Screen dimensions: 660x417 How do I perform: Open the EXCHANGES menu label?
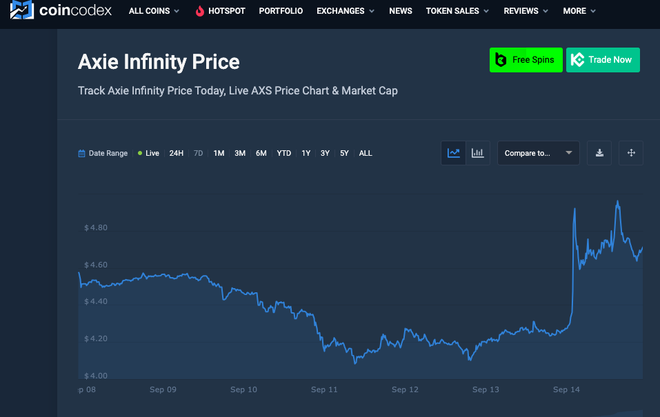pyautogui.click(x=341, y=11)
